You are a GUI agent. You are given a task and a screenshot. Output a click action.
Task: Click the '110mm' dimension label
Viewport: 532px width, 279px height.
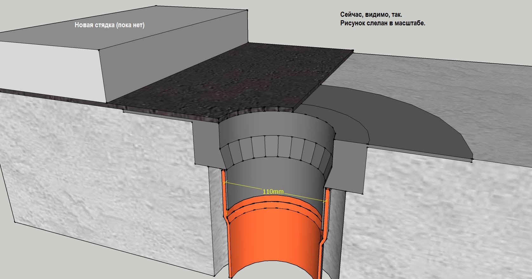[273, 192]
